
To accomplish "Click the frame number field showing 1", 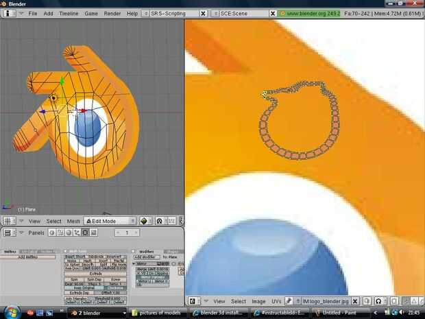I will click(x=127, y=233).
